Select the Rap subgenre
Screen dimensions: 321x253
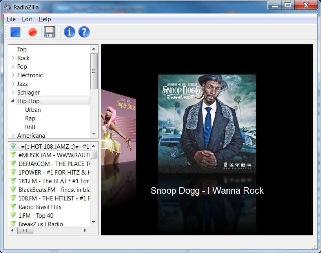pyautogui.click(x=30, y=118)
